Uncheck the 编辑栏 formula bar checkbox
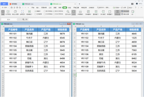The width and height of the screenshot is (144, 97). pos(35,11)
